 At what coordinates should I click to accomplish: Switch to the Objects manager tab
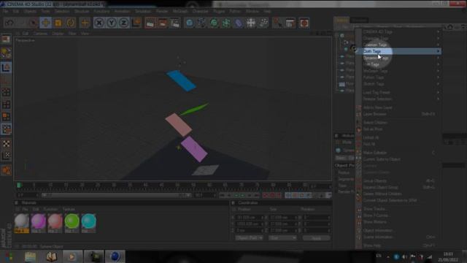click(x=341, y=20)
